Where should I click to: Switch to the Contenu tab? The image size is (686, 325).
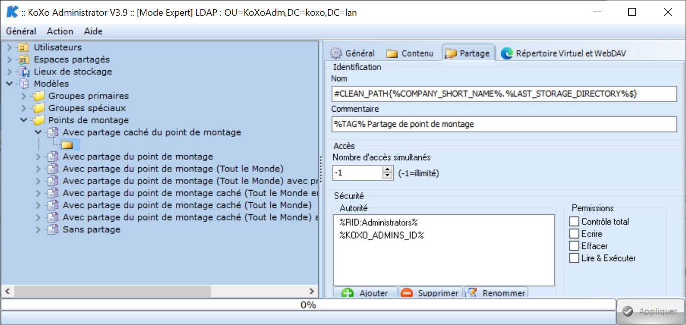click(410, 53)
